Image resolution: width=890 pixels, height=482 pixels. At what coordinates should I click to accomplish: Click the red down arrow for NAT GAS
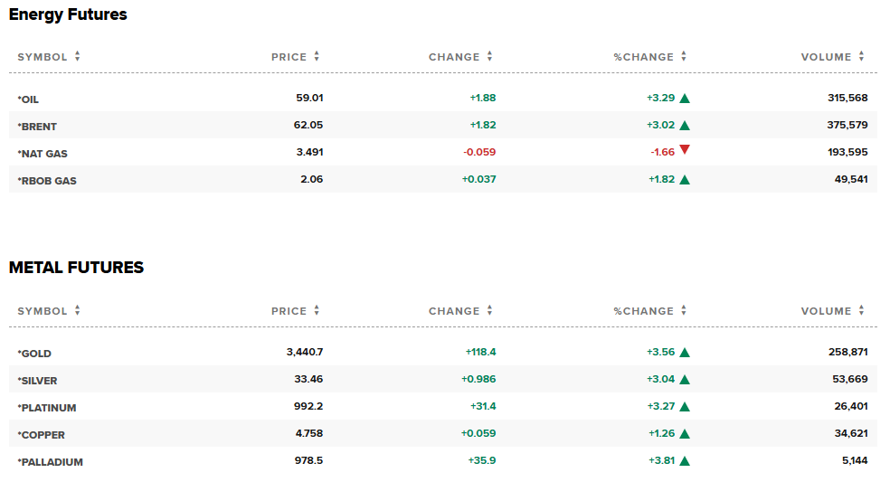pyautogui.click(x=685, y=150)
